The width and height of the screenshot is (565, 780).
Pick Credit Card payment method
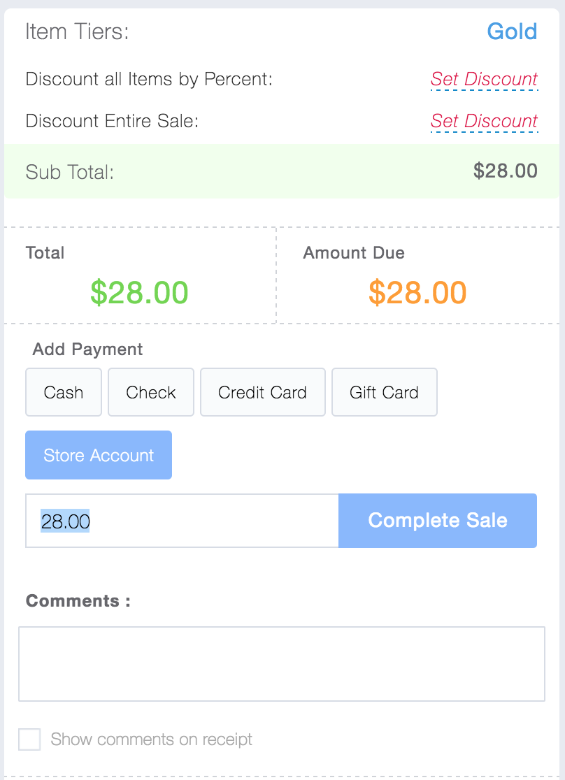(x=262, y=392)
